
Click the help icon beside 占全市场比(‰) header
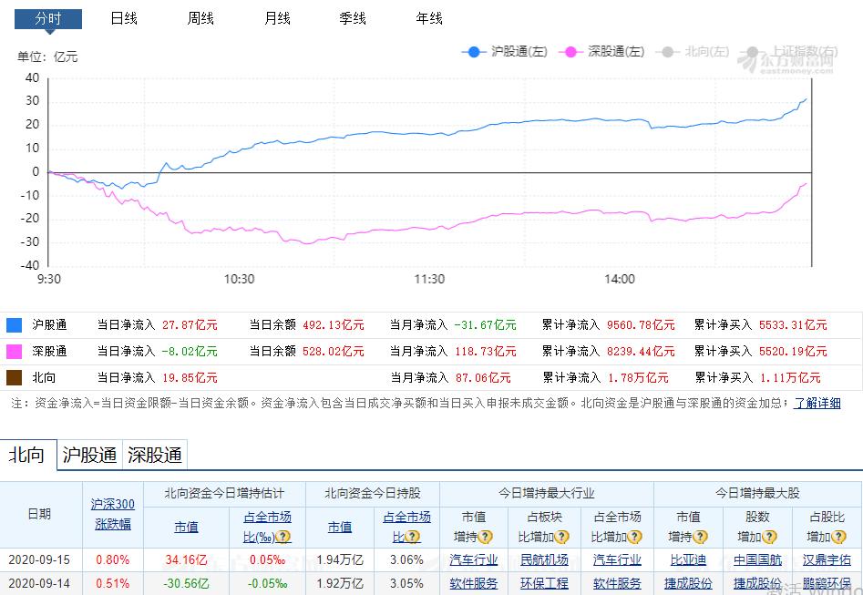tap(284, 537)
